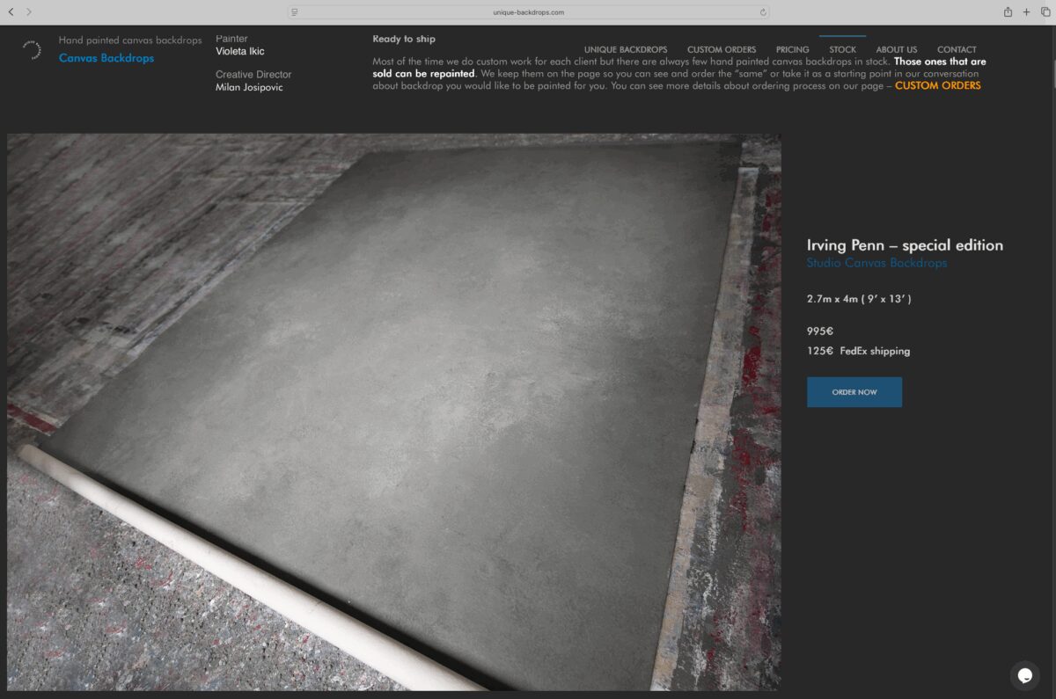The image size is (1056, 699).
Task: Open the About Us page
Action: click(896, 50)
